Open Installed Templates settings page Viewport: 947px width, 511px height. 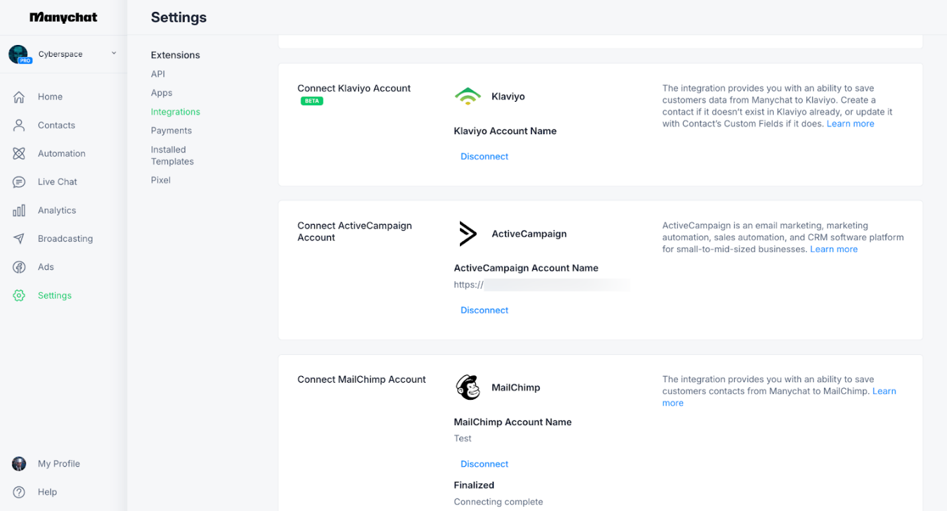pyautogui.click(x=172, y=155)
